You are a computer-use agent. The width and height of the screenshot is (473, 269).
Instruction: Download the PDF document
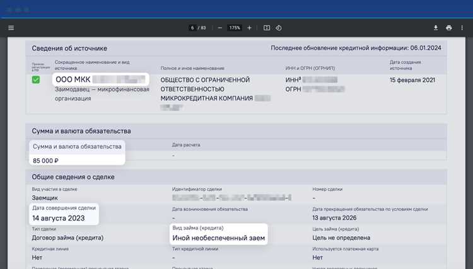[x=436, y=28]
